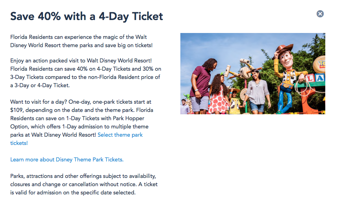Click the "$109" price text
This screenshot has height=216, width=343.
pyautogui.click(x=17, y=110)
